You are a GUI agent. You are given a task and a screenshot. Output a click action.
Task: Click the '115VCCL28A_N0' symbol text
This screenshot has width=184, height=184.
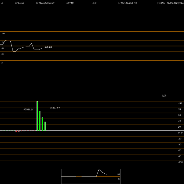(128, 3)
